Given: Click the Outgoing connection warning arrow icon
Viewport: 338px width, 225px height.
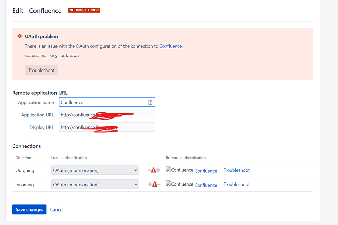Looking at the screenshot, I should tap(154, 170).
